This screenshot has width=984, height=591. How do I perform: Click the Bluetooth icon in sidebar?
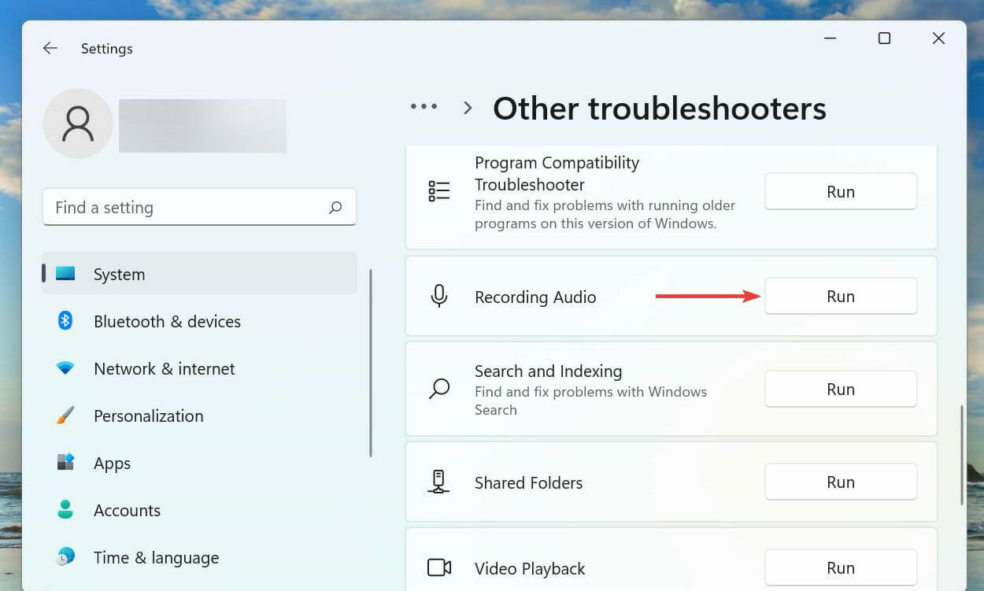point(65,321)
